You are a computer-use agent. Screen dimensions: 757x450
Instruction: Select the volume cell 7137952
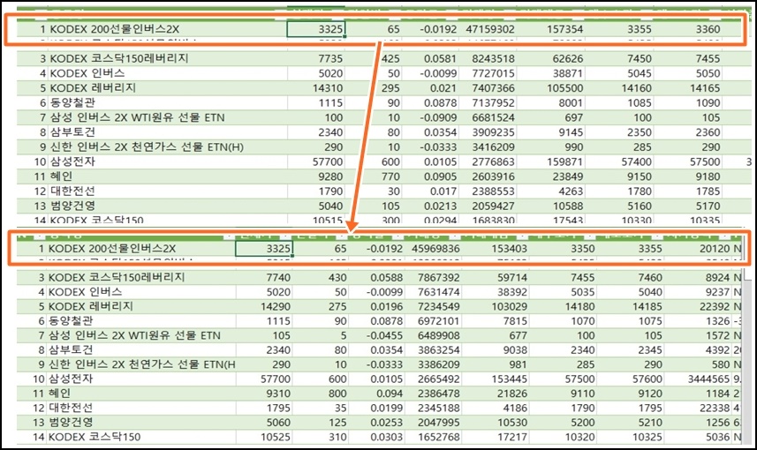(x=487, y=102)
